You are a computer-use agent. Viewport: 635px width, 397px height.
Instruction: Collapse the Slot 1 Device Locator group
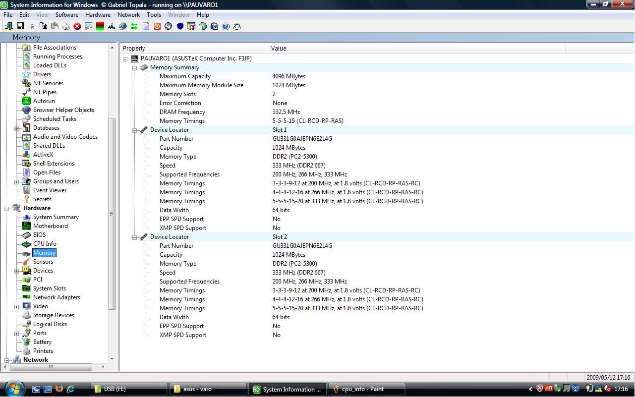[134, 130]
